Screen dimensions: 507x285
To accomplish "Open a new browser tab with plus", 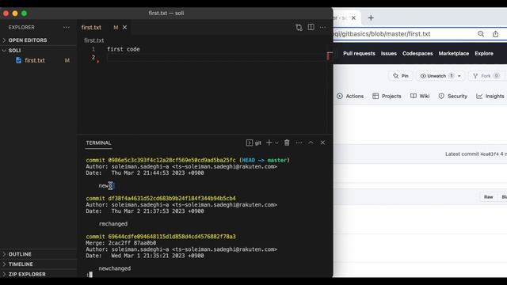I will [371, 17].
